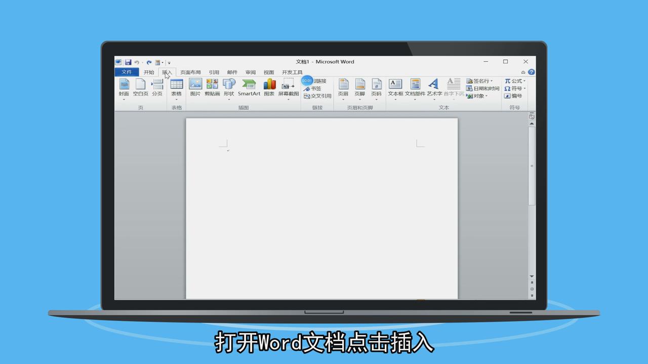Open the 艺术字 WordArt gallery
This screenshot has width=648, height=364.
click(434, 100)
